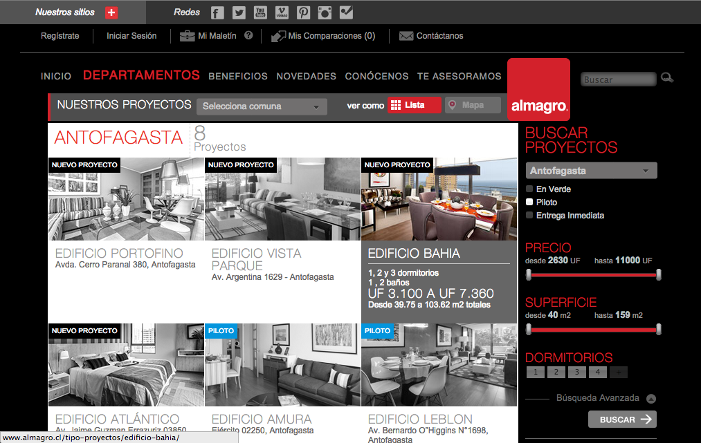Open the Edificio Bahia photo

[x=439, y=199]
